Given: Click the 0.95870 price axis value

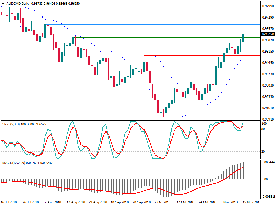Looking at the screenshot, I should coord(268,40).
